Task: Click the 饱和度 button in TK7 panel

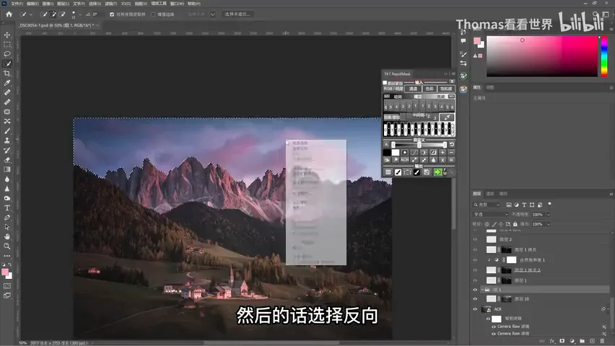Action: 446,89
